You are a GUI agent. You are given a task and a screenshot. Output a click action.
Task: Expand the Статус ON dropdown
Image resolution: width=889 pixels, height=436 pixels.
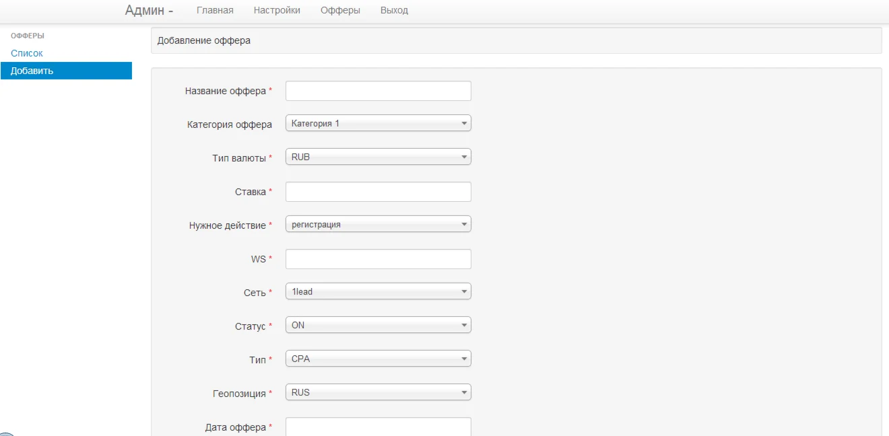point(378,326)
